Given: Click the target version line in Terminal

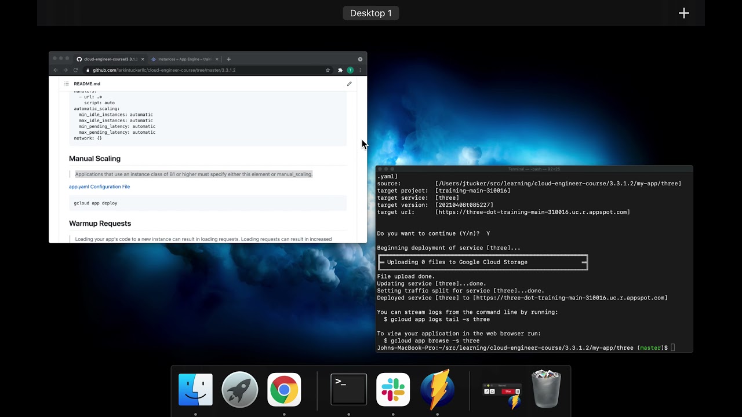Looking at the screenshot, I should (435, 205).
